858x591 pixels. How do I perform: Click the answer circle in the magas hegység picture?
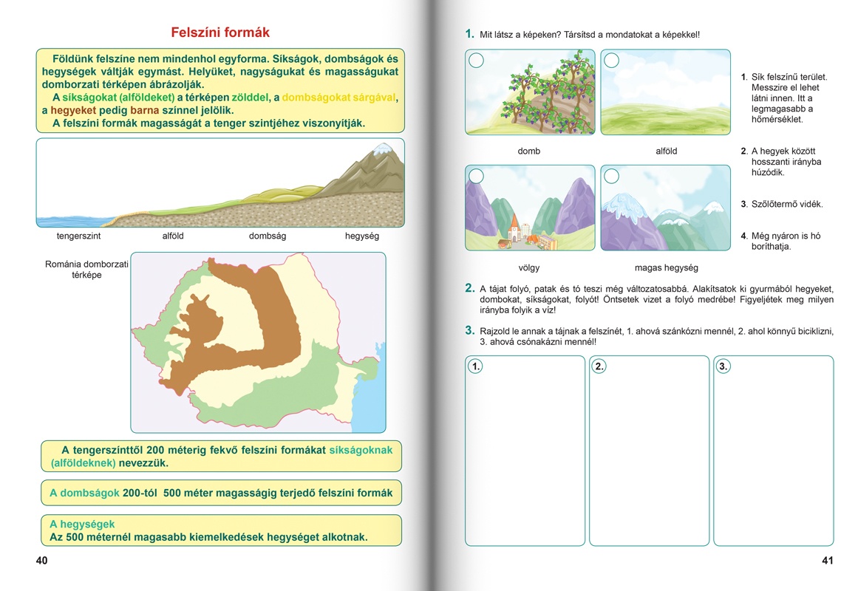pos(612,176)
